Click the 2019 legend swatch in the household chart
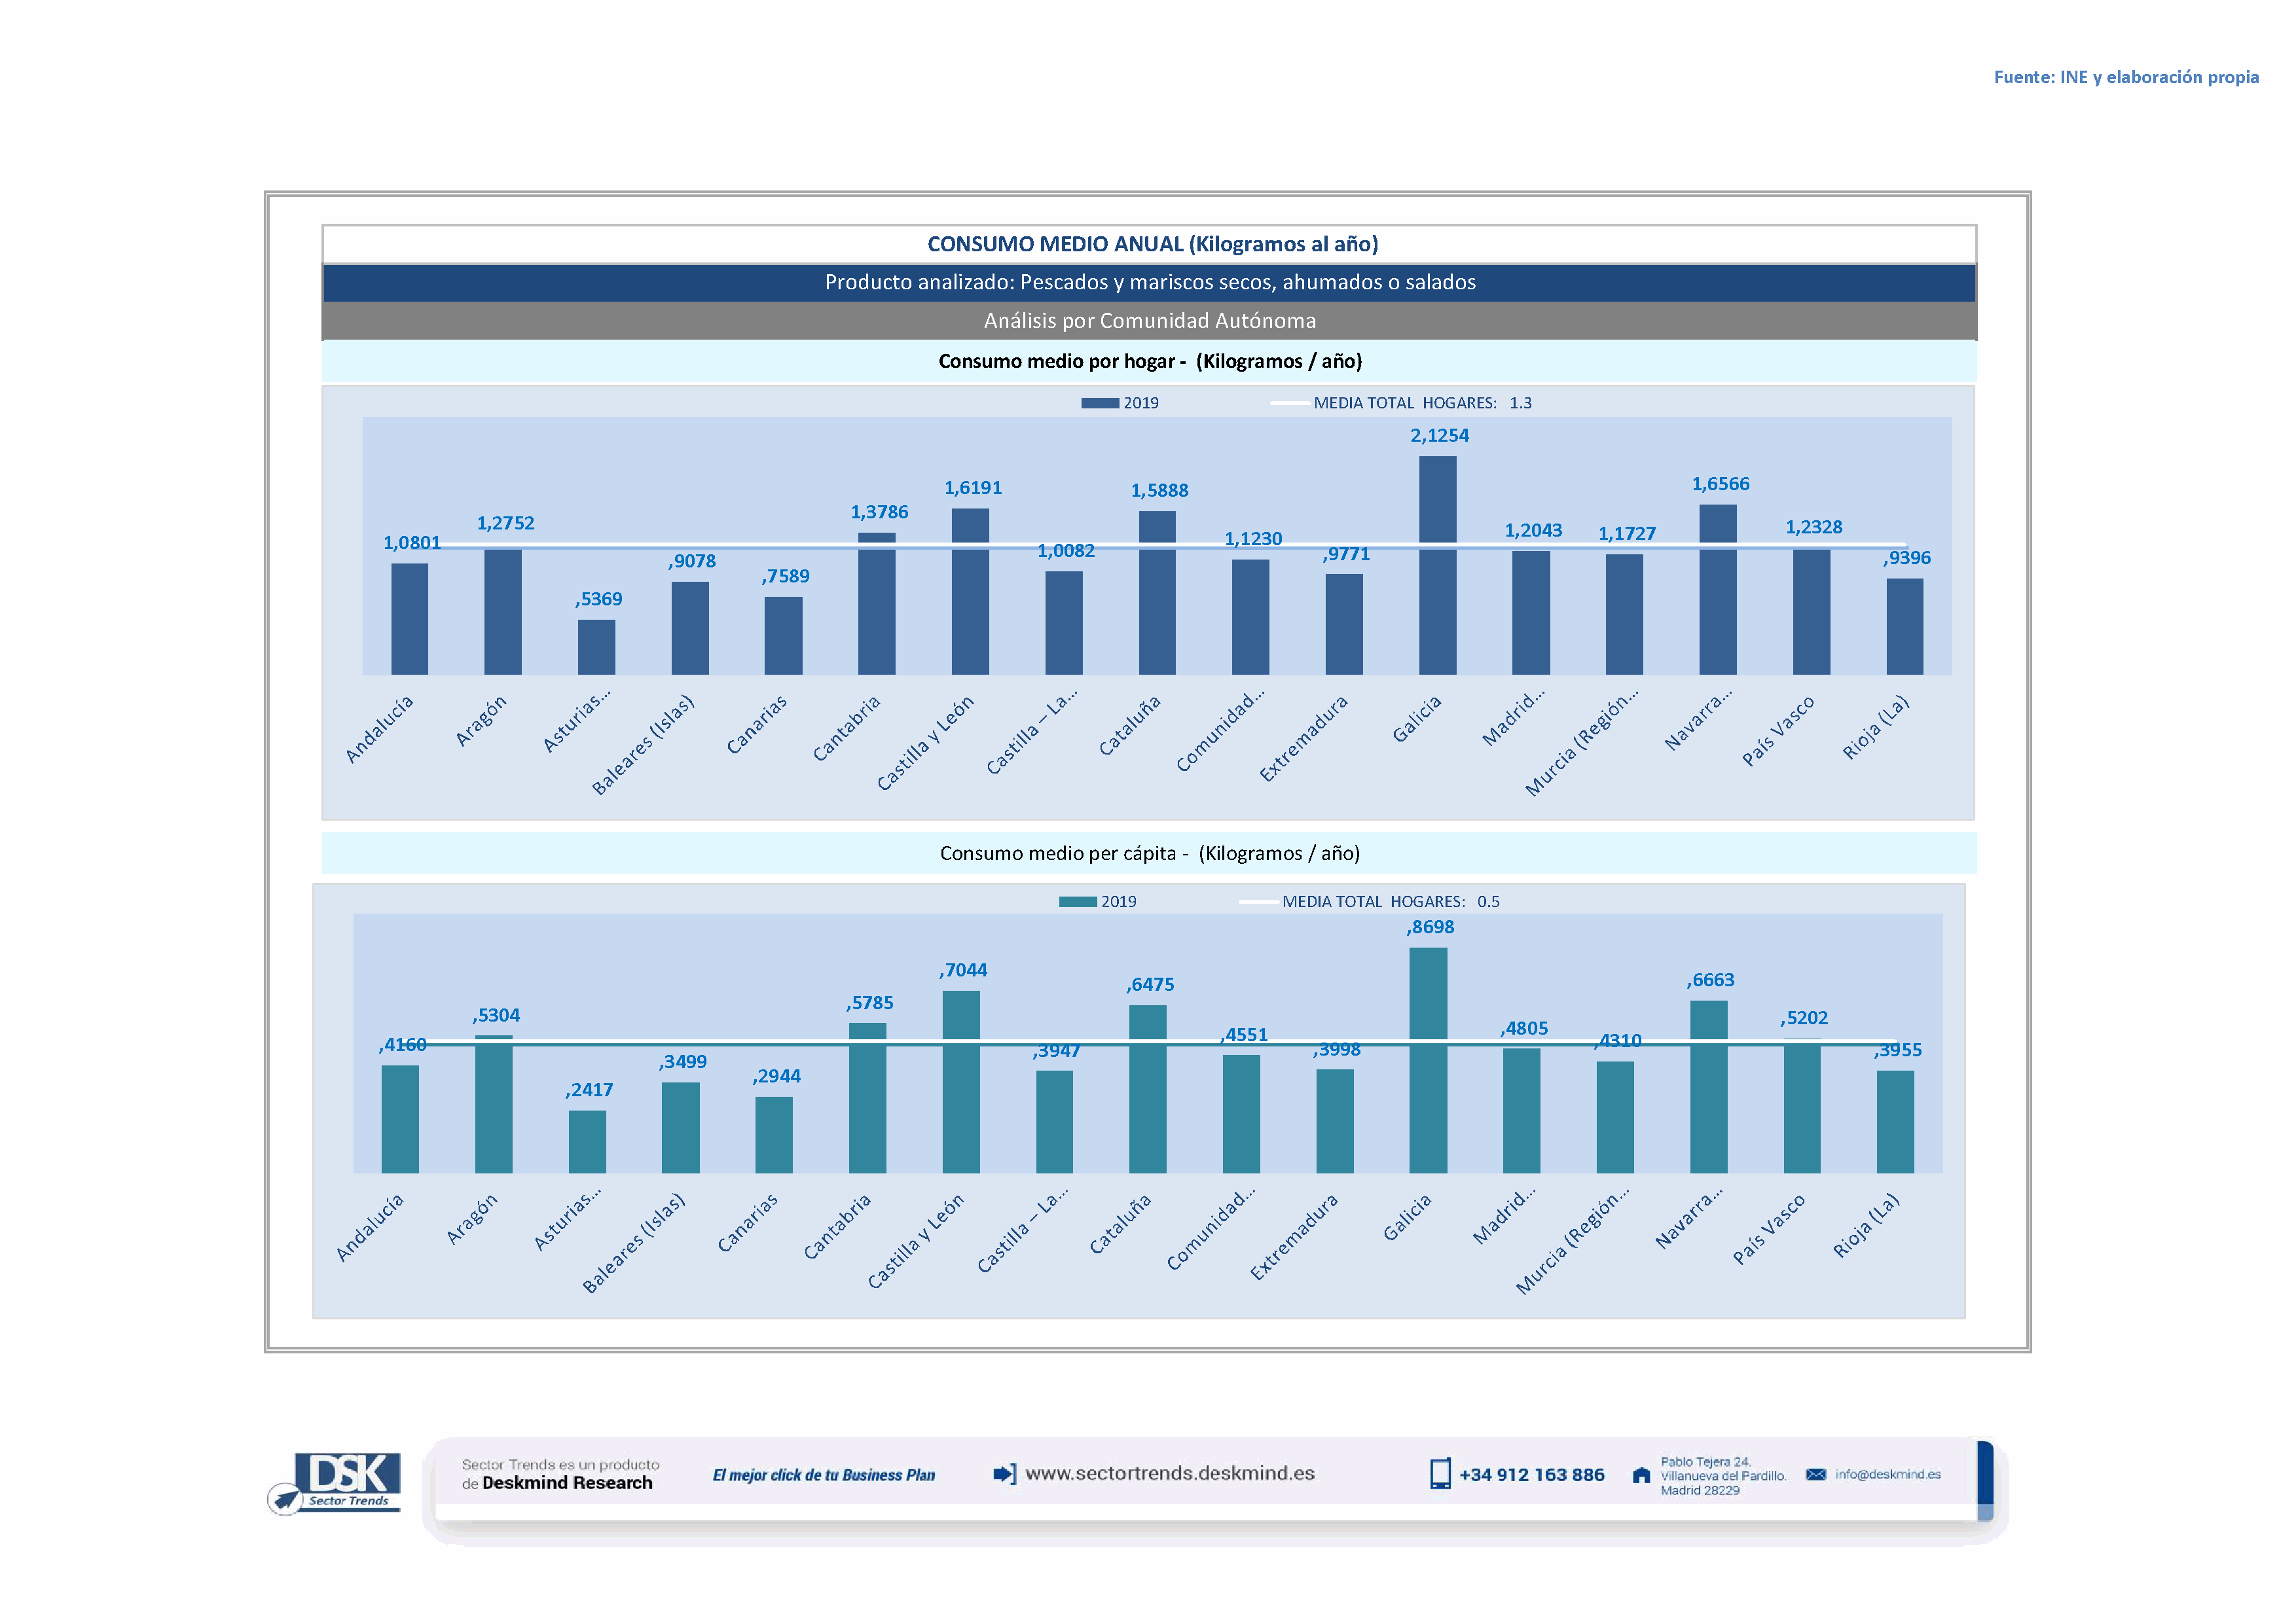The image size is (2296, 1623). [x=1099, y=402]
